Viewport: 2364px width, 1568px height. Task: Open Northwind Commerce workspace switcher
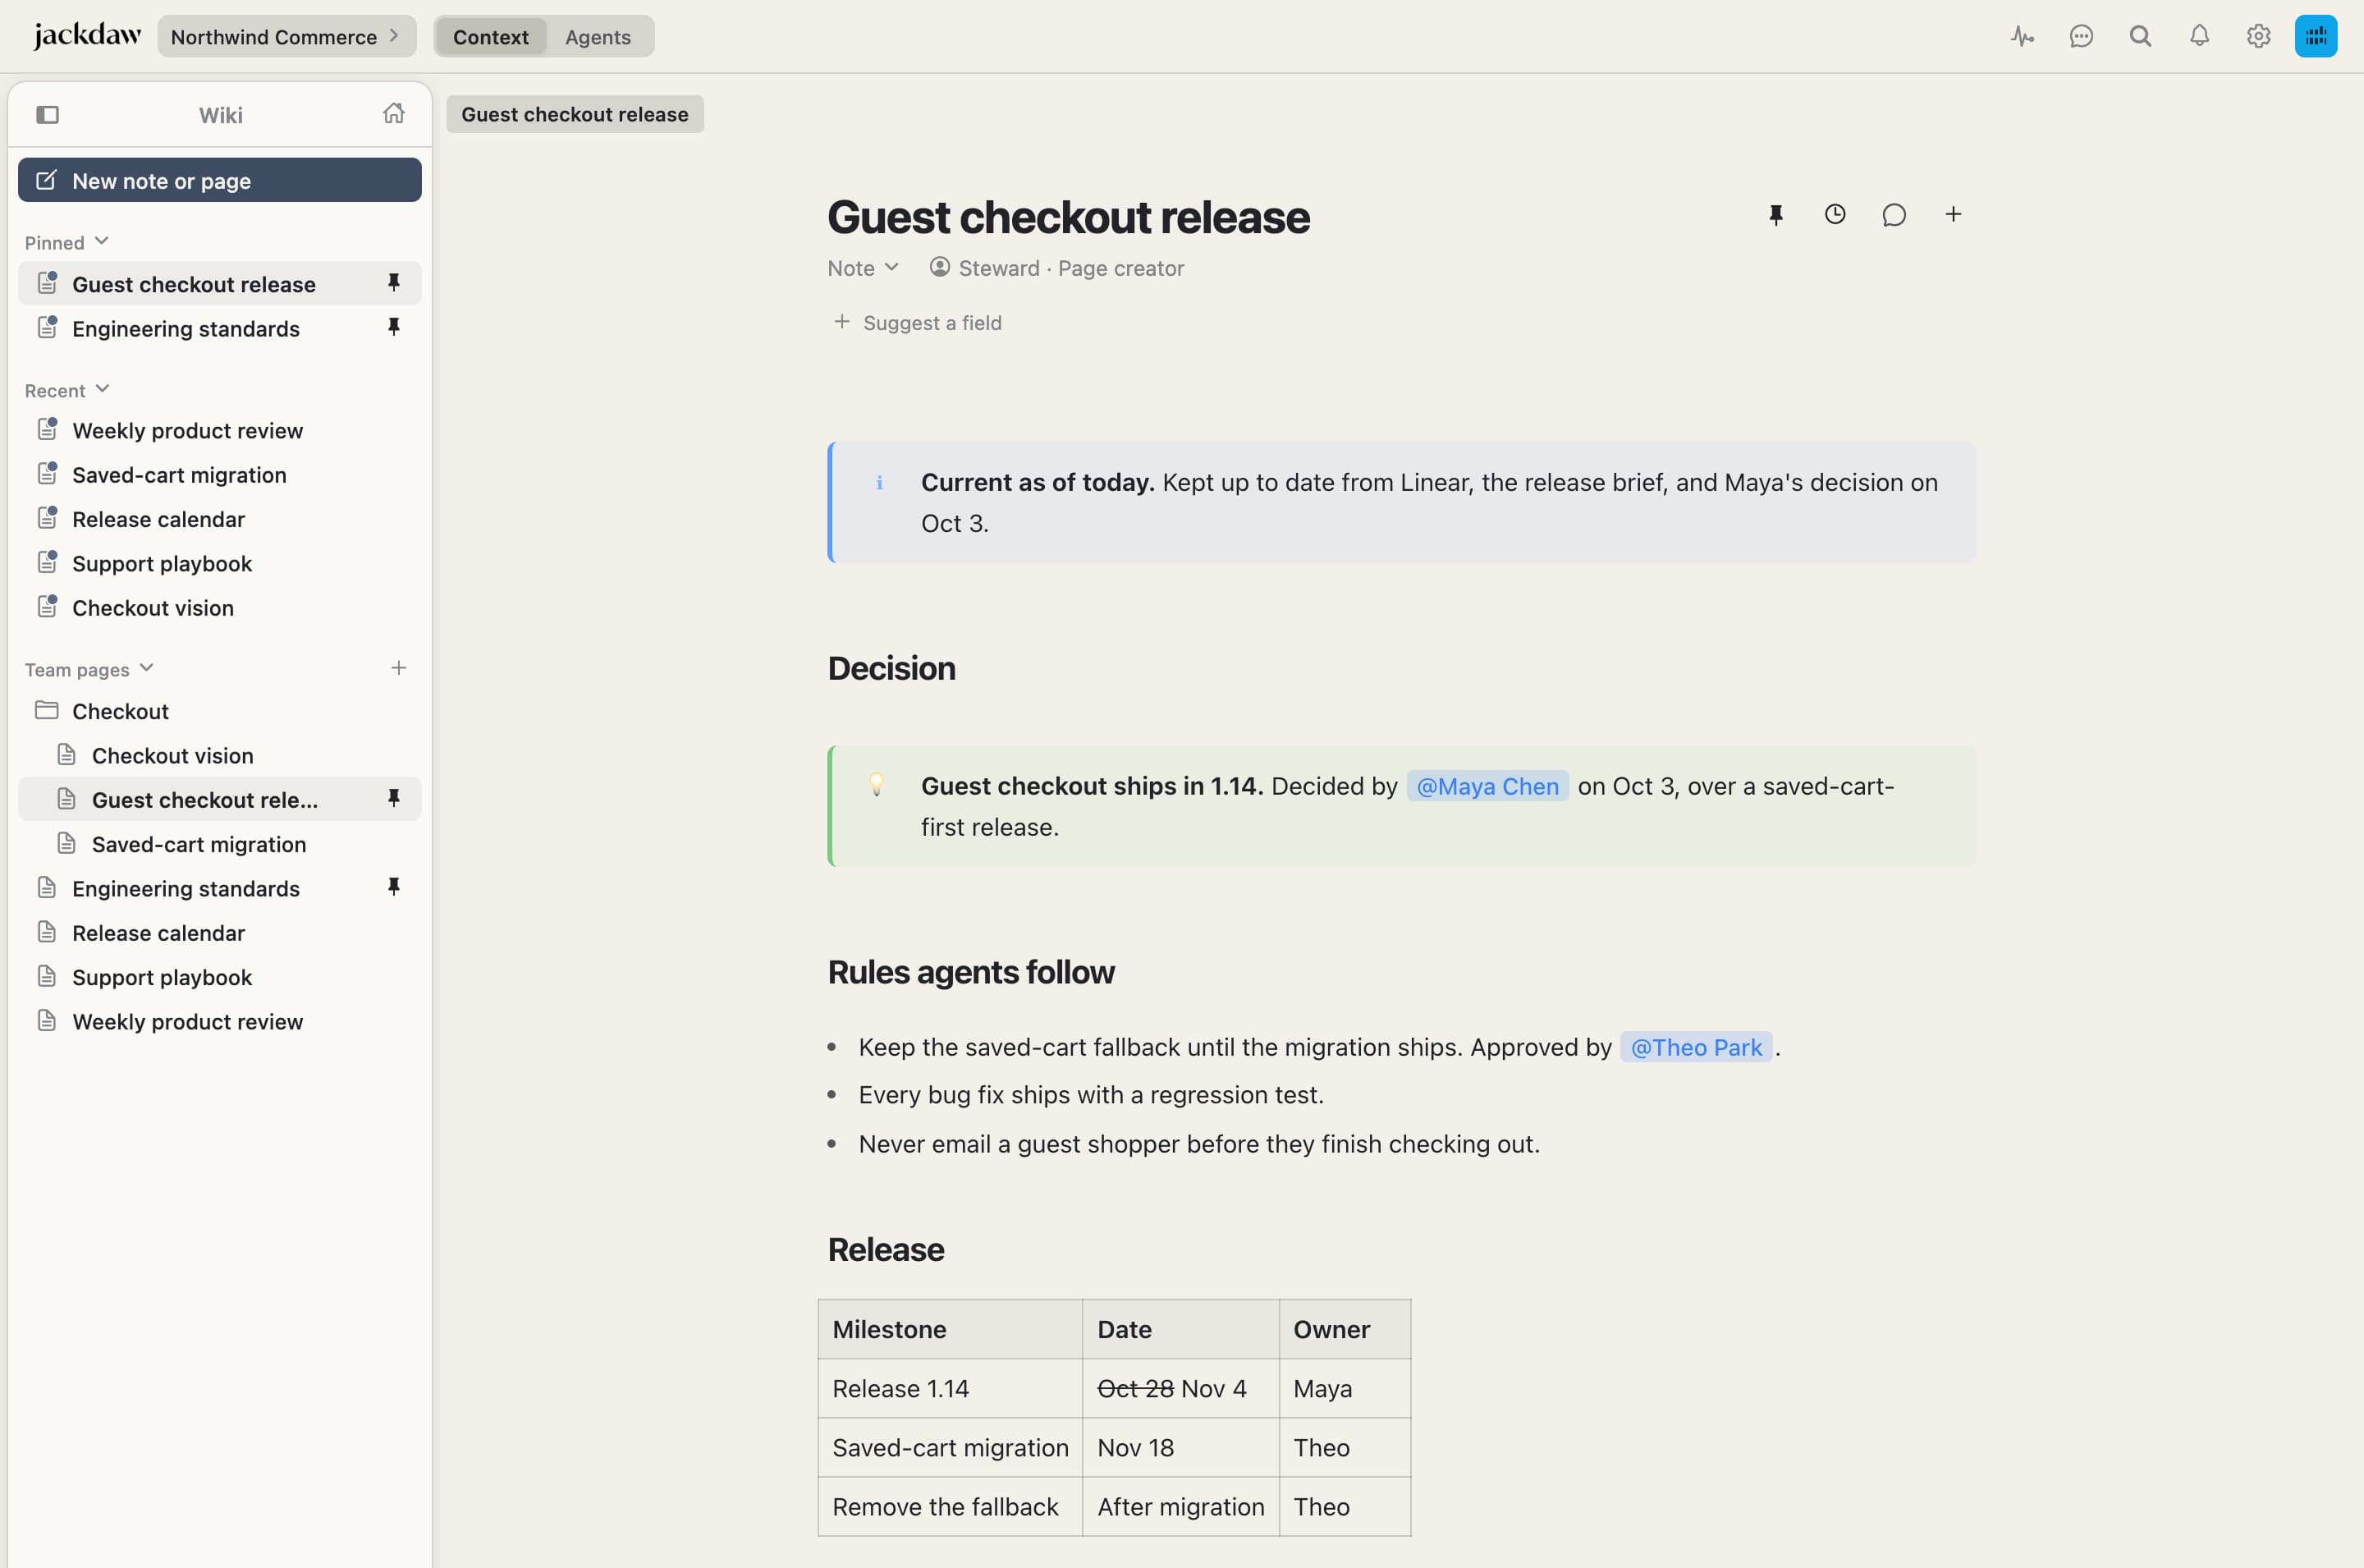pyautogui.click(x=286, y=37)
